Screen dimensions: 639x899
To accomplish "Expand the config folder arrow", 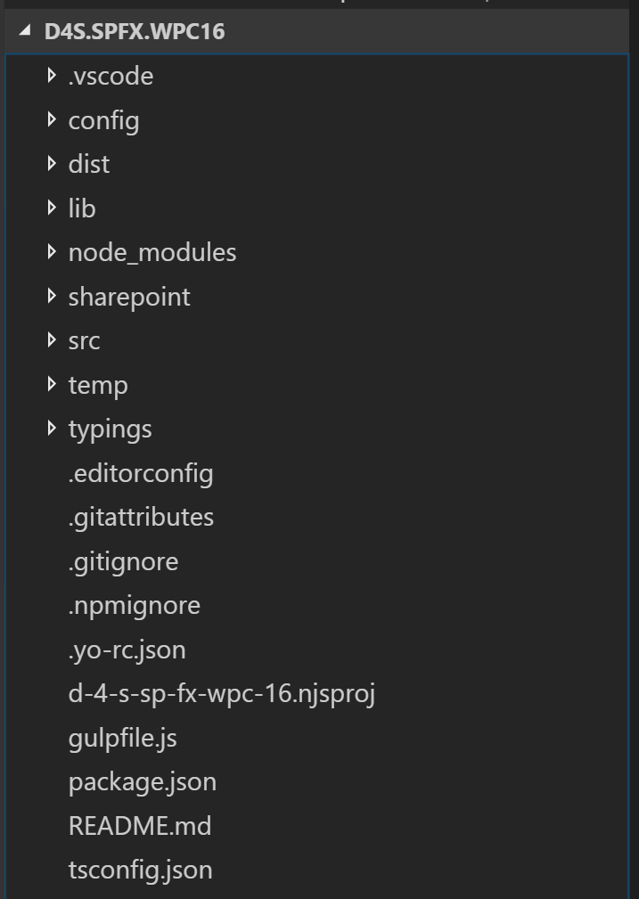I will 52,119.
